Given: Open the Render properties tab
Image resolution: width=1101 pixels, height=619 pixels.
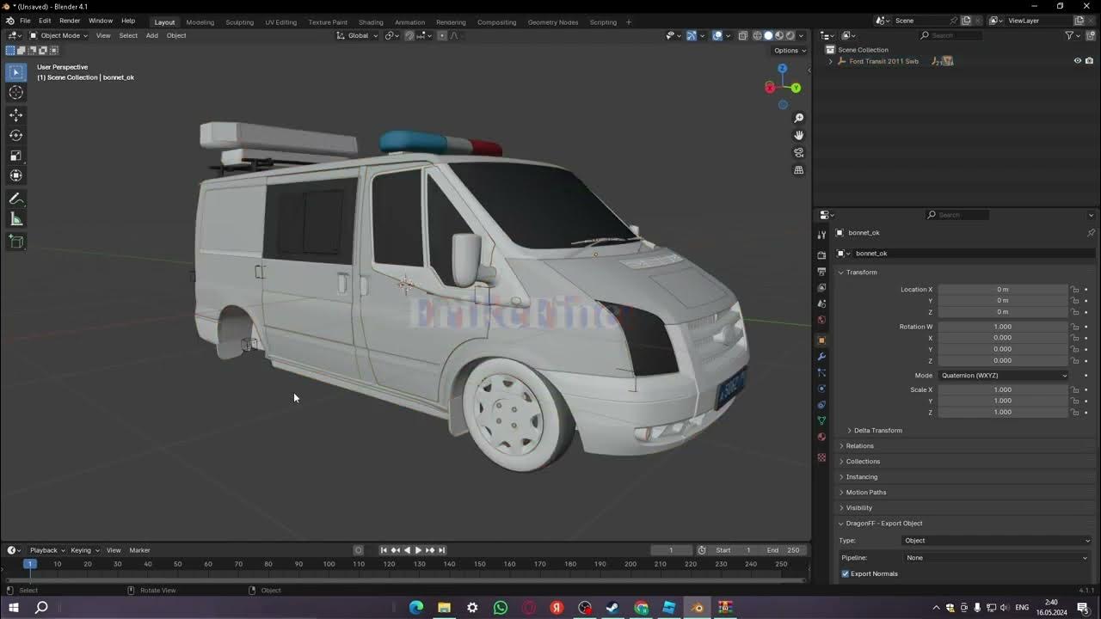Looking at the screenshot, I should pyautogui.click(x=821, y=255).
